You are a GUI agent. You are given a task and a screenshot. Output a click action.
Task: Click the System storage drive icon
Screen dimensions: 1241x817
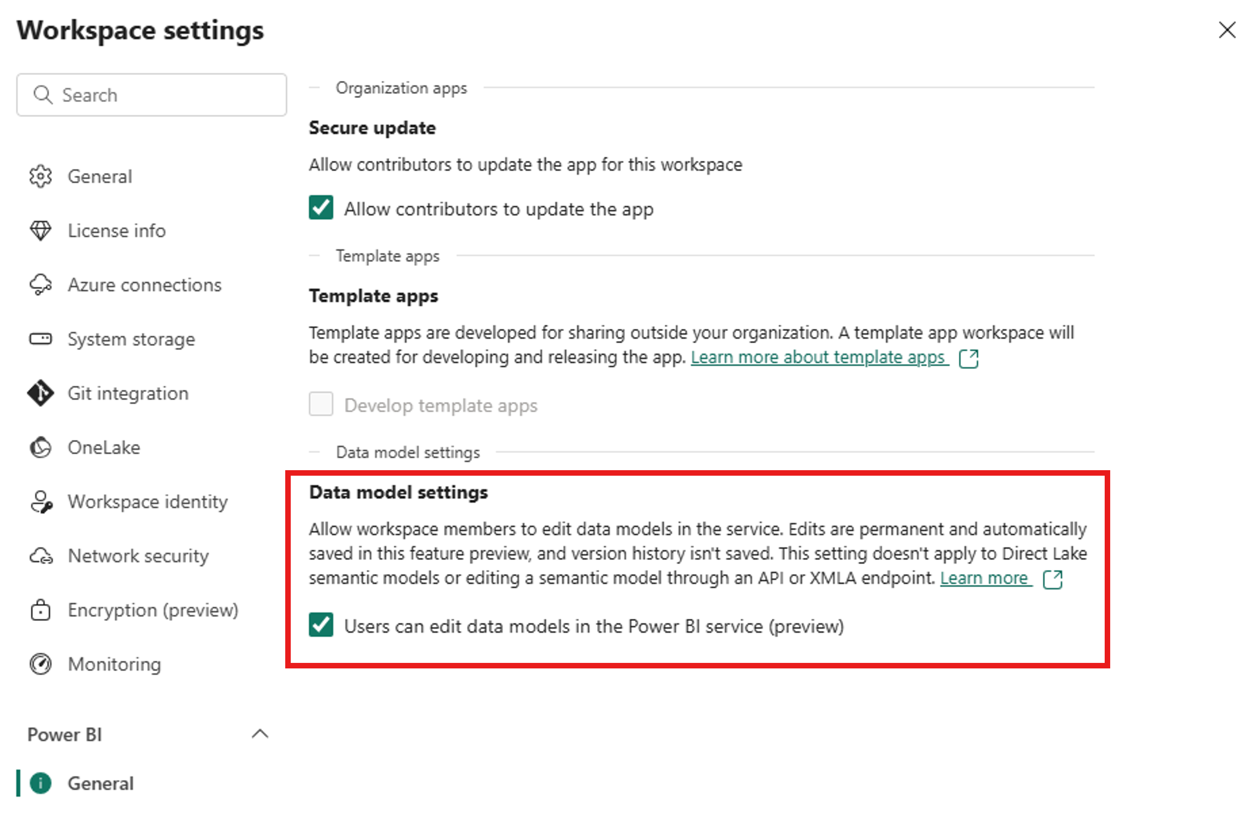[40, 339]
